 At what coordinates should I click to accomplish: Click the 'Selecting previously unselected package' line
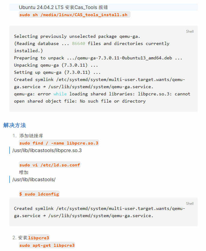(77, 36)
